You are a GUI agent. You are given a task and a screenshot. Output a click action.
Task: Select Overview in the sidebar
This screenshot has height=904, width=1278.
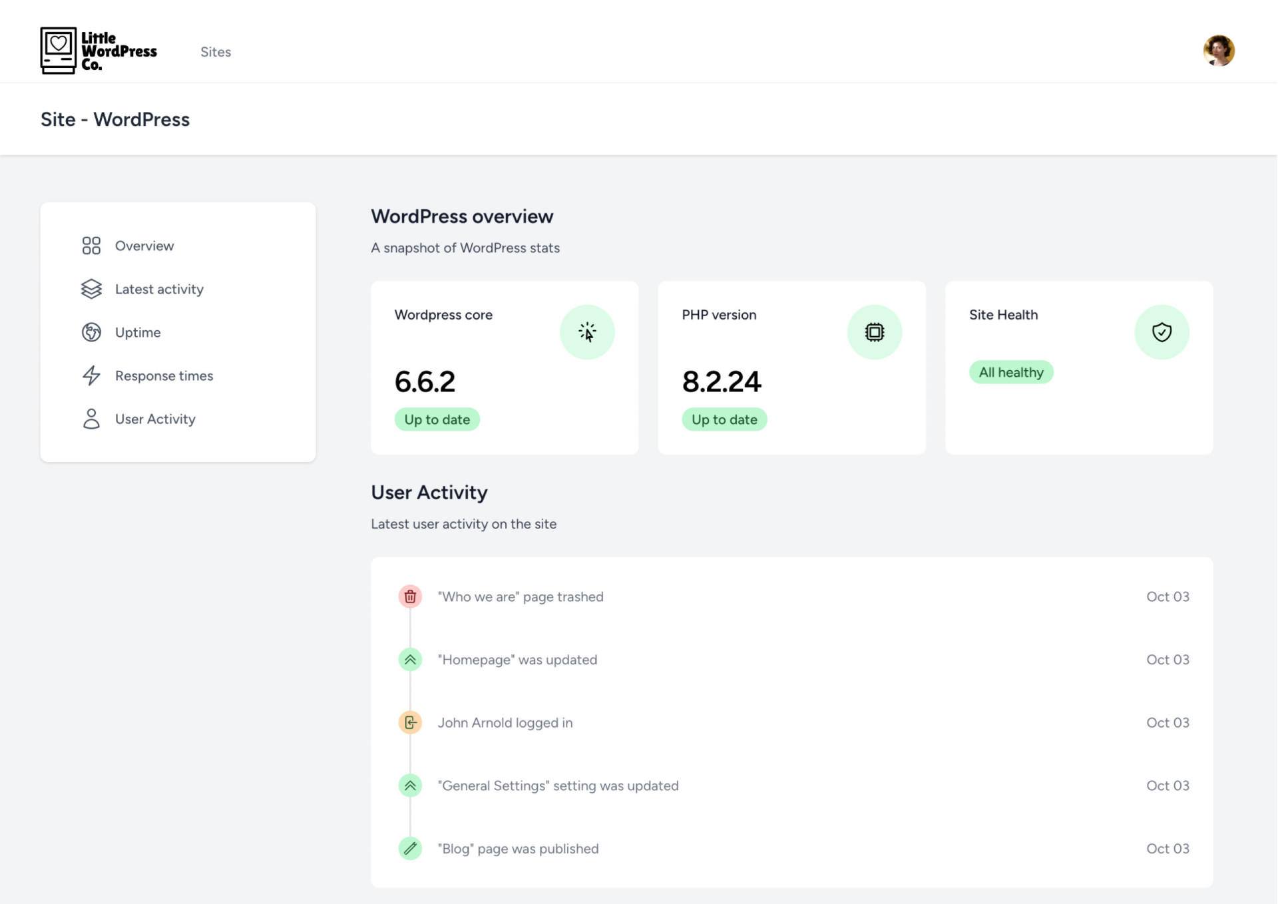coord(144,246)
